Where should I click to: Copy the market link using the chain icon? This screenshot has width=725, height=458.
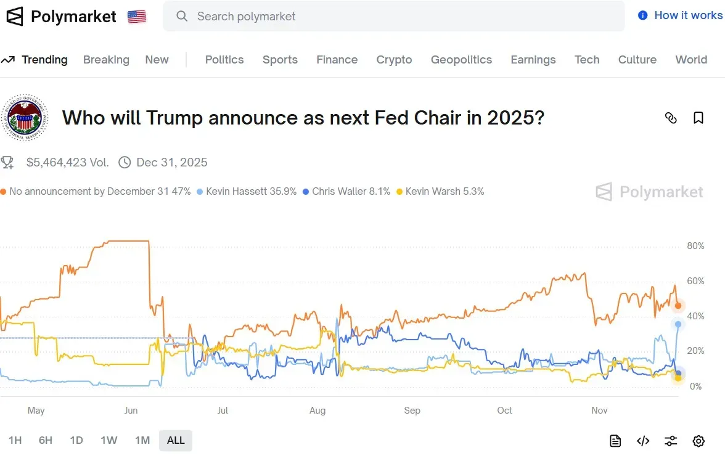tap(671, 118)
